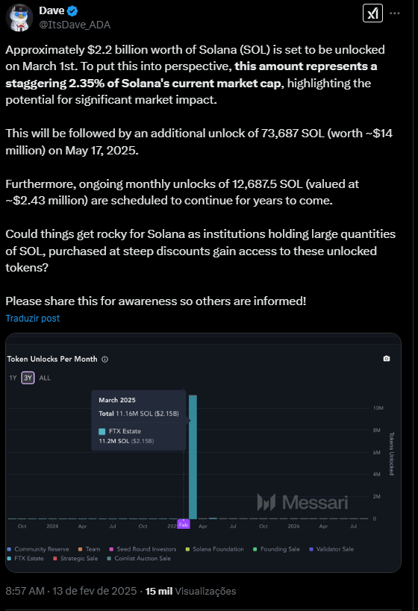Open the three-dot more options menu
The width and height of the screenshot is (418, 611).
(x=395, y=13)
